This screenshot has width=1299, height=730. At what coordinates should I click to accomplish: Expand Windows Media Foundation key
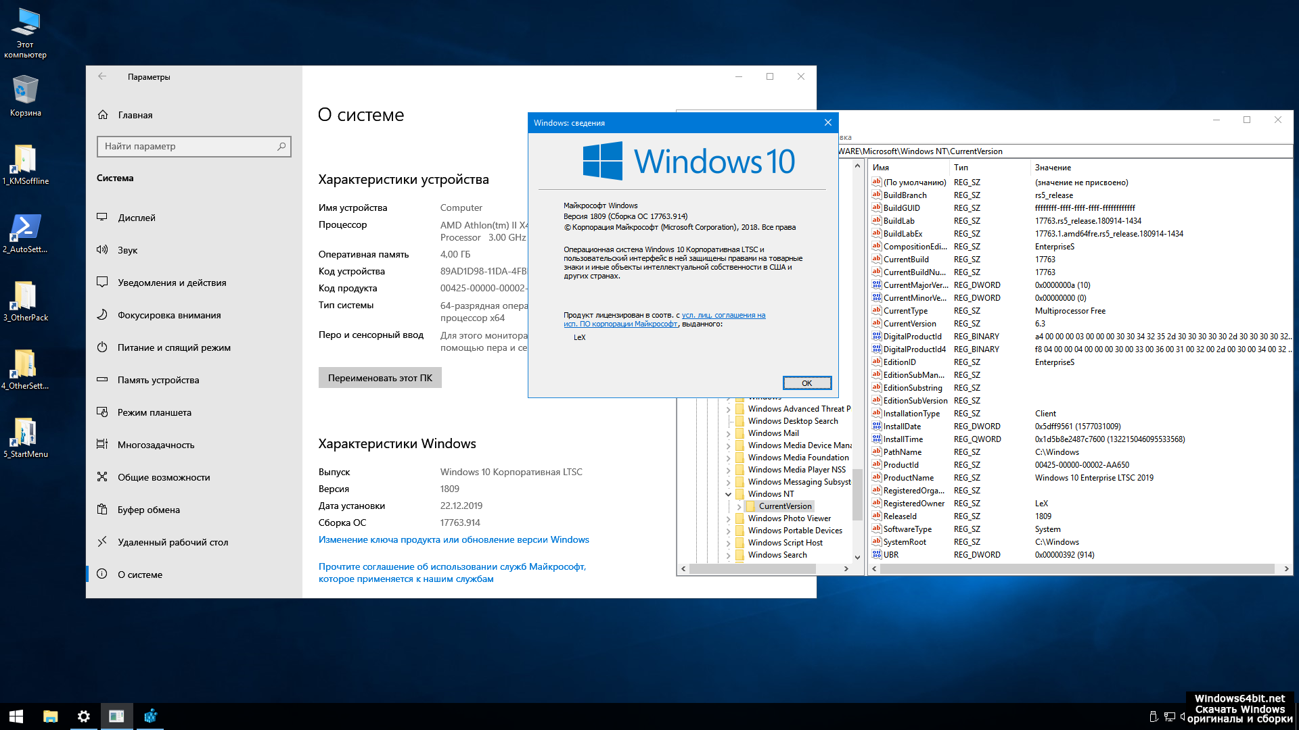(x=729, y=458)
